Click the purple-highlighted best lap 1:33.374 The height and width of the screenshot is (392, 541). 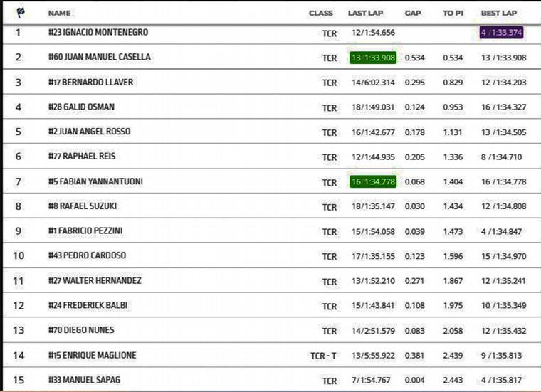(503, 33)
